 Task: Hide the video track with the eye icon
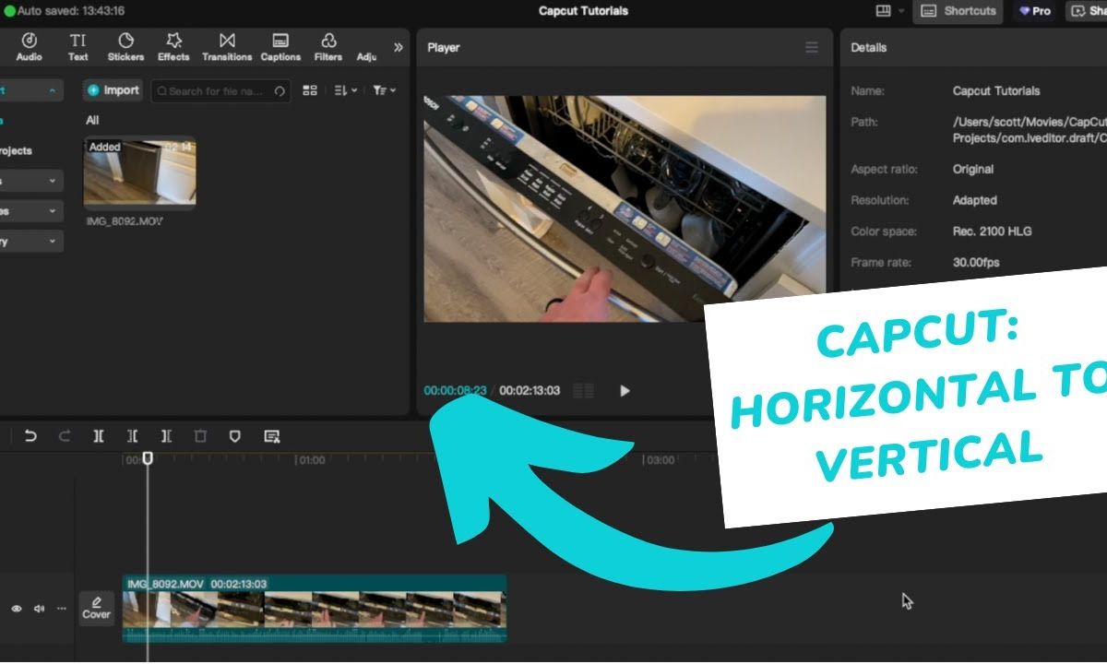[17, 609]
